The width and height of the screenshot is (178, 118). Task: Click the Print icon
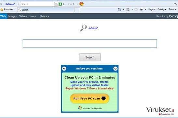141,9
